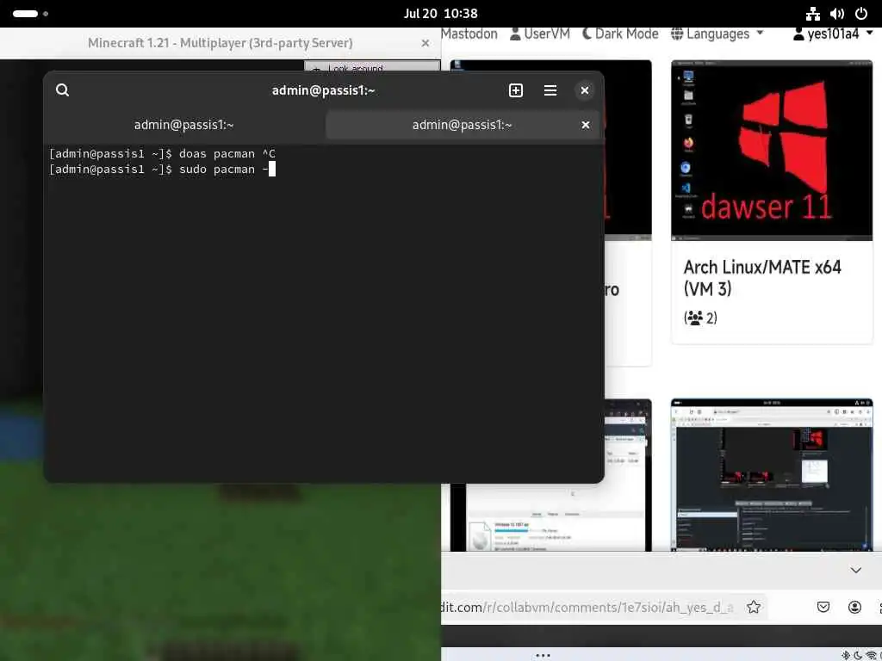The height and width of the screenshot is (661, 882).
Task: Open the Save to Pocket icon
Action: pyautogui.click(x=823, y=607)
